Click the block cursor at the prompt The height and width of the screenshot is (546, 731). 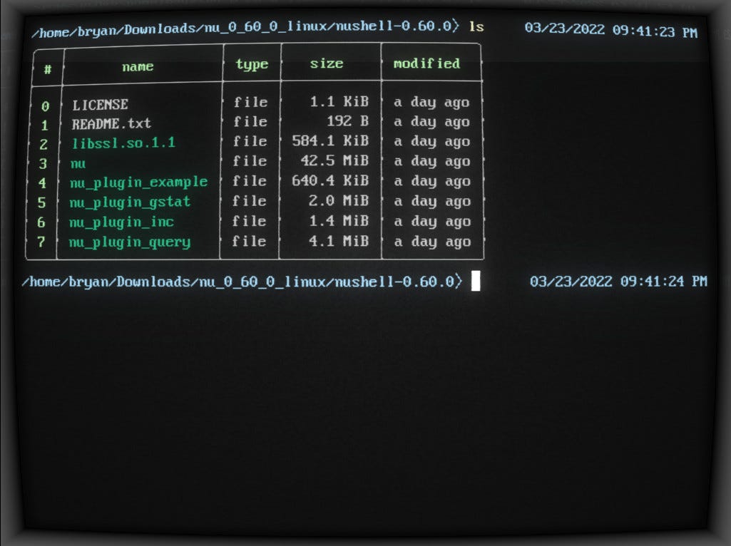[476, 282]
